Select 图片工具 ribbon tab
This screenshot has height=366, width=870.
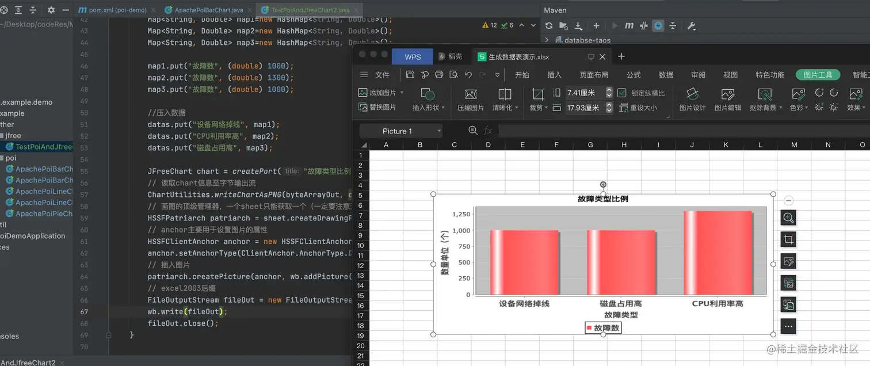(818, 75)
